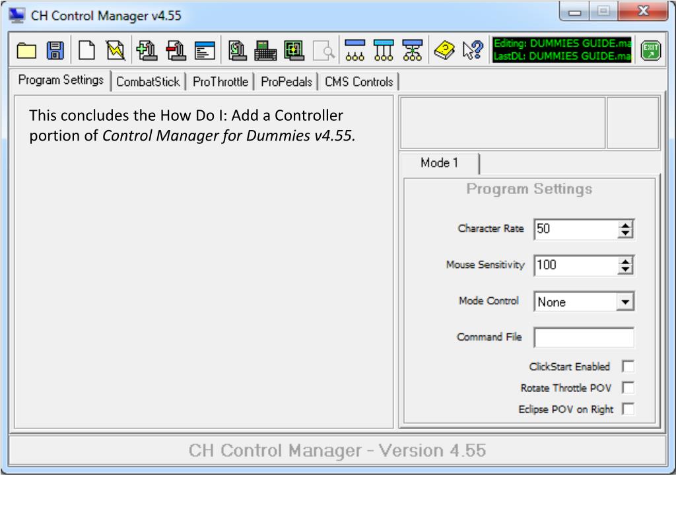Open the yellow help book icon
Viewport: 676px width, 507px height.
click(x=444, y=50)
